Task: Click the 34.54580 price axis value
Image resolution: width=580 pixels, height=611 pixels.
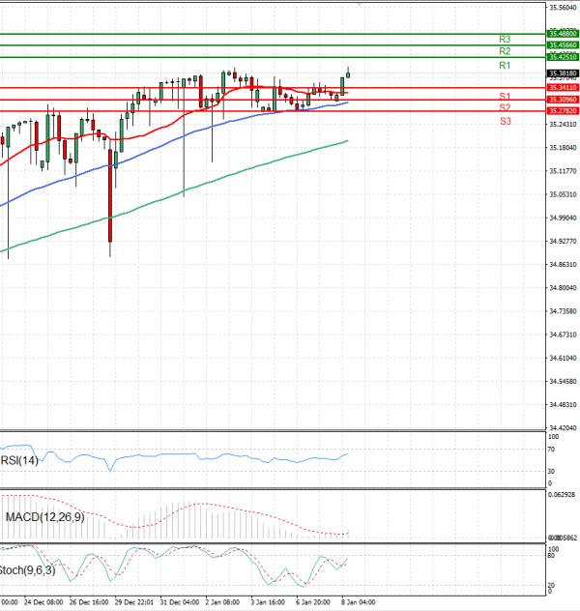Action: tap(563, 381)
